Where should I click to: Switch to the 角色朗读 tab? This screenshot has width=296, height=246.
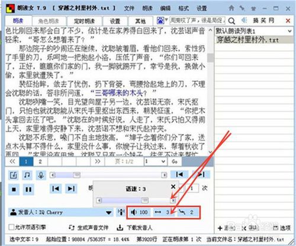tap(49, 21)
